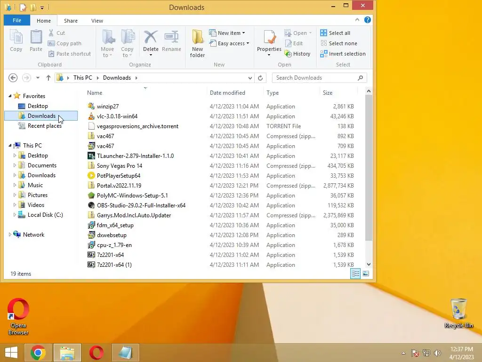Select Documents under This PC
Image resolution: width=482 pixels, height=362 pixels.
tap(41, 165)
